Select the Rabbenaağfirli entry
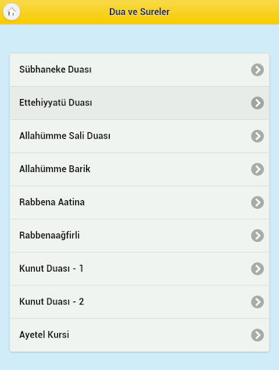Screen dimensions: 279x370 click(x=139, y=236)
